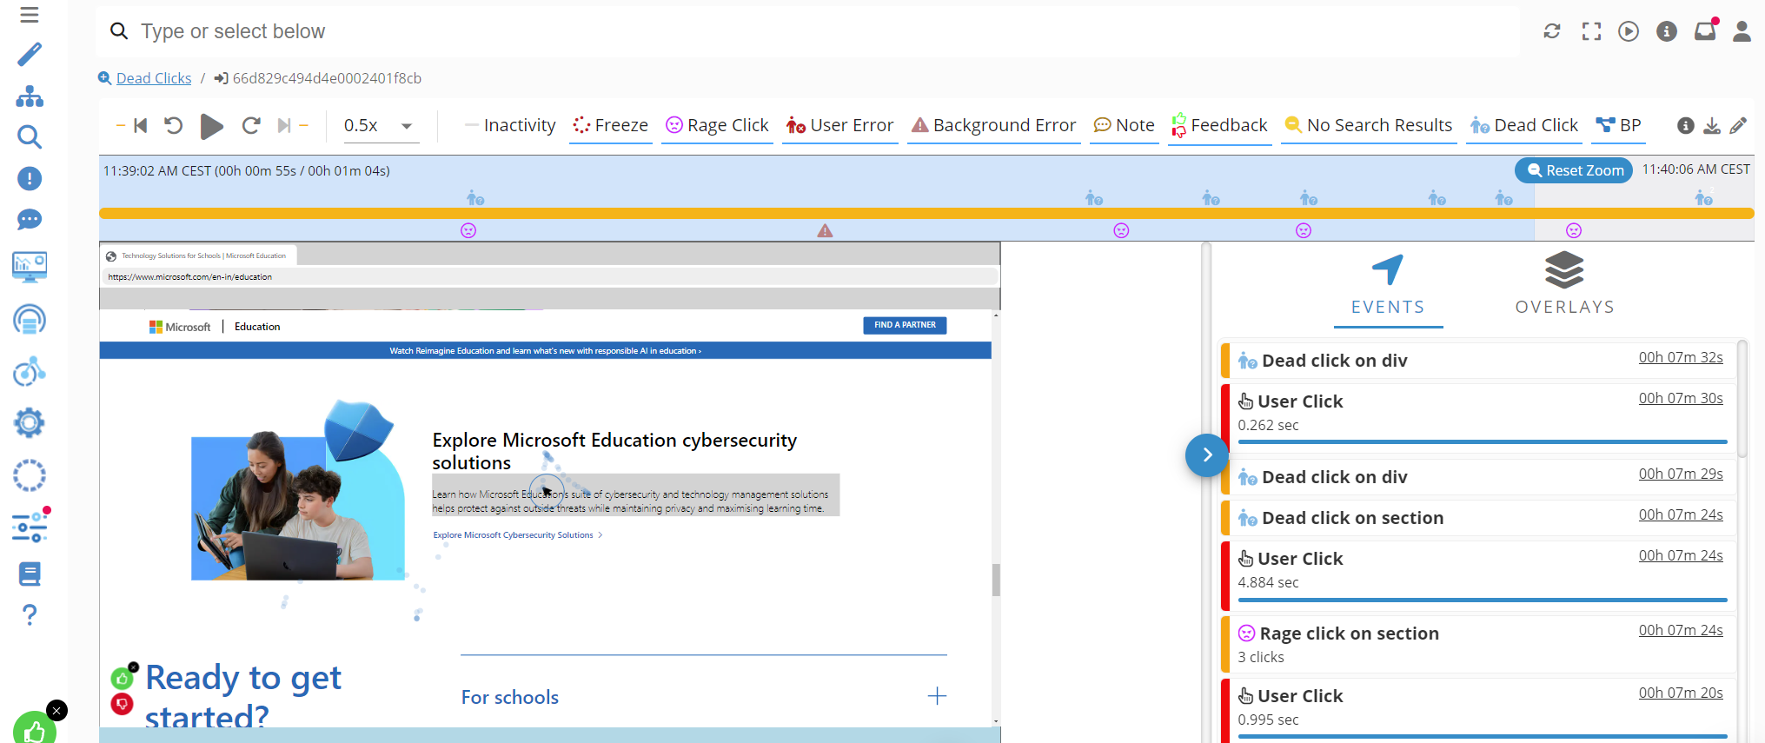Toggle the Dead Click event filter

tap(1524, 126)
